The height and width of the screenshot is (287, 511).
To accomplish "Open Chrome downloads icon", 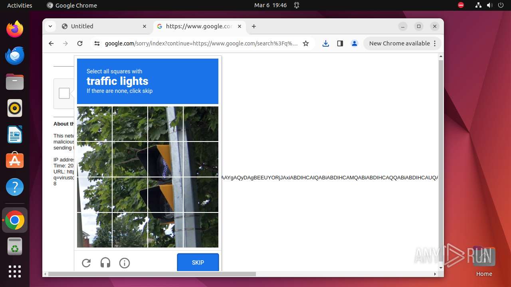I will click(326, 43).
